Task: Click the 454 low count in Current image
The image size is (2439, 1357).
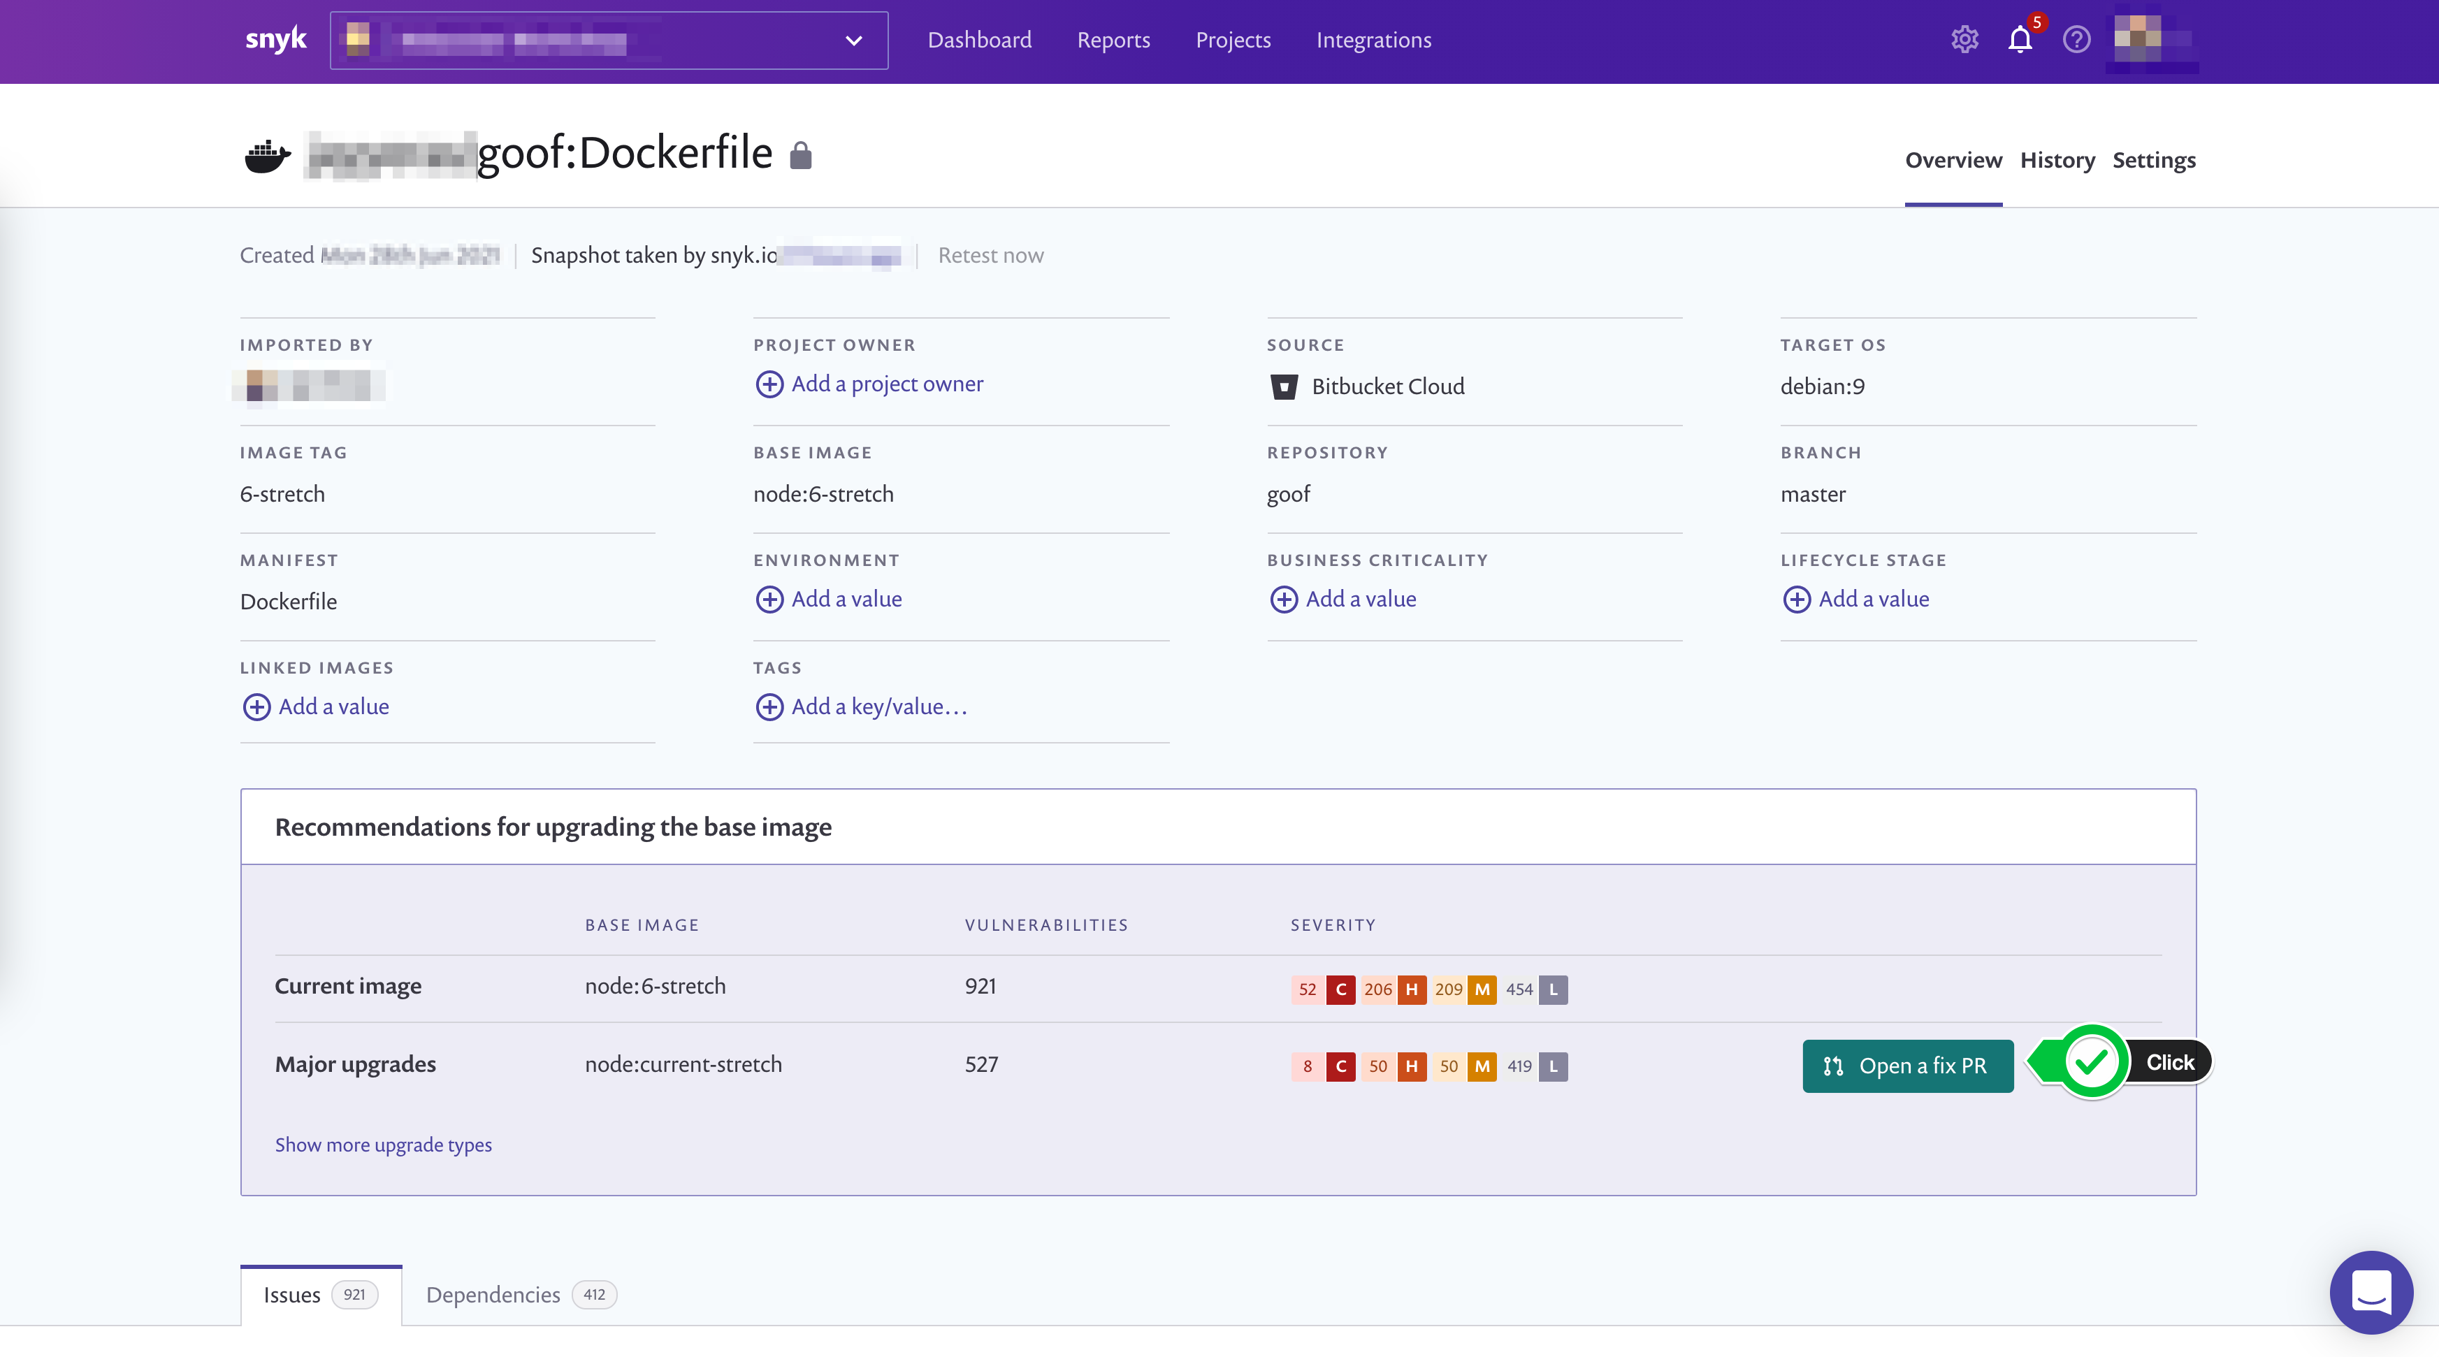Action: pyautogui.click(x=1519, y=989)
